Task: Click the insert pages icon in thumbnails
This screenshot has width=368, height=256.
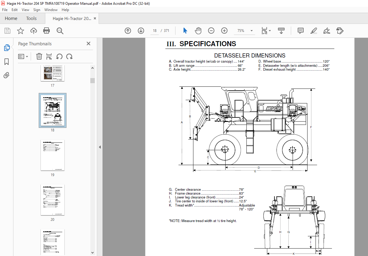Action: 49,56
